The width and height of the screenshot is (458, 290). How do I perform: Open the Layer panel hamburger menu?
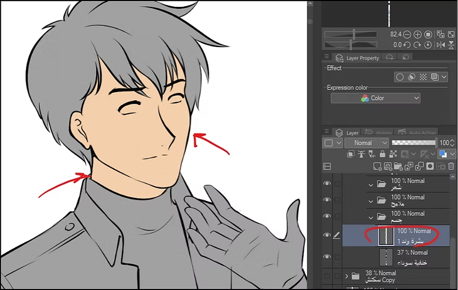(327, 131)
